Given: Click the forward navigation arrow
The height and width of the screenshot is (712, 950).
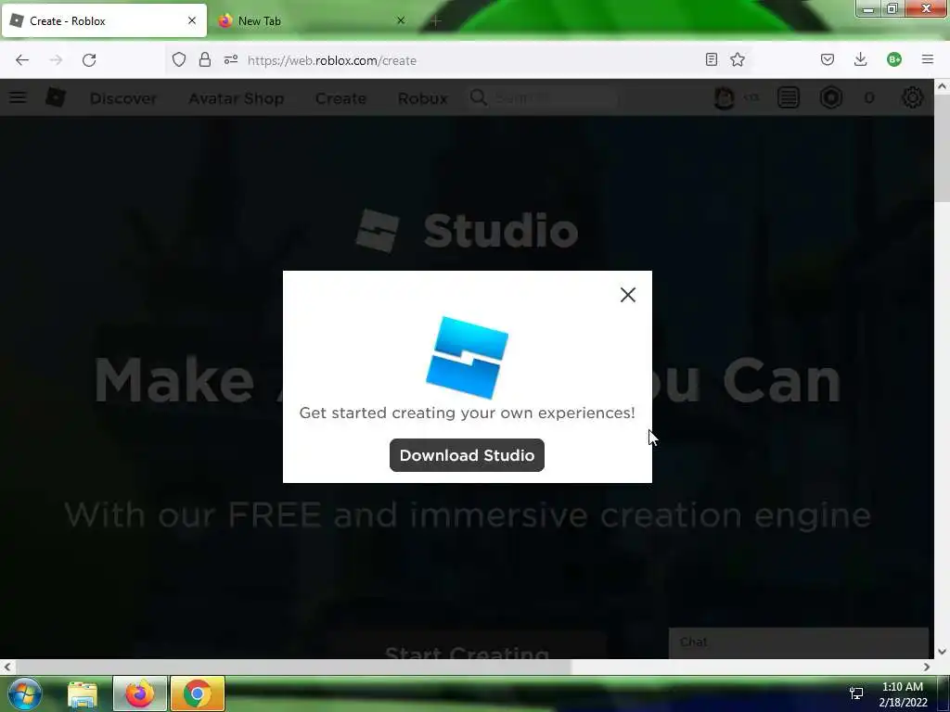Looking at the screenshot, I should click(56, 60).
